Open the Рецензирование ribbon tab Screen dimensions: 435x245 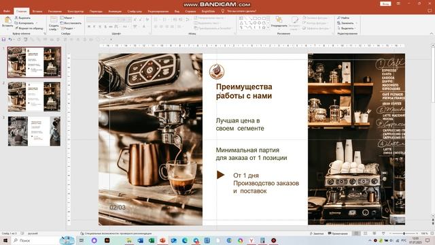[x=158, y=12]
